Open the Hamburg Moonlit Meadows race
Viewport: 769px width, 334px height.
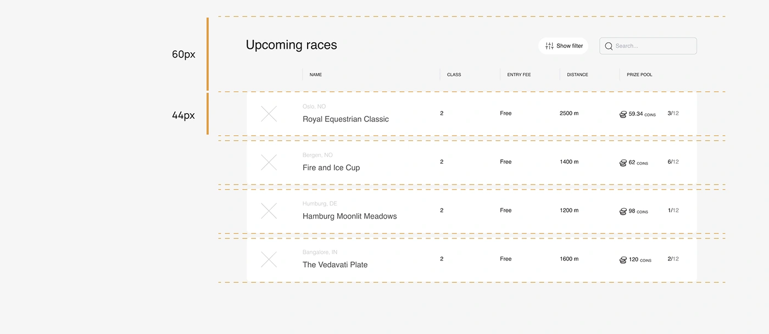tap(349, 216)
